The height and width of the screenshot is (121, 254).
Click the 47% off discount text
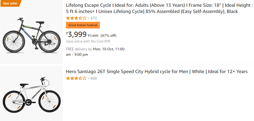tap(108, 35)
